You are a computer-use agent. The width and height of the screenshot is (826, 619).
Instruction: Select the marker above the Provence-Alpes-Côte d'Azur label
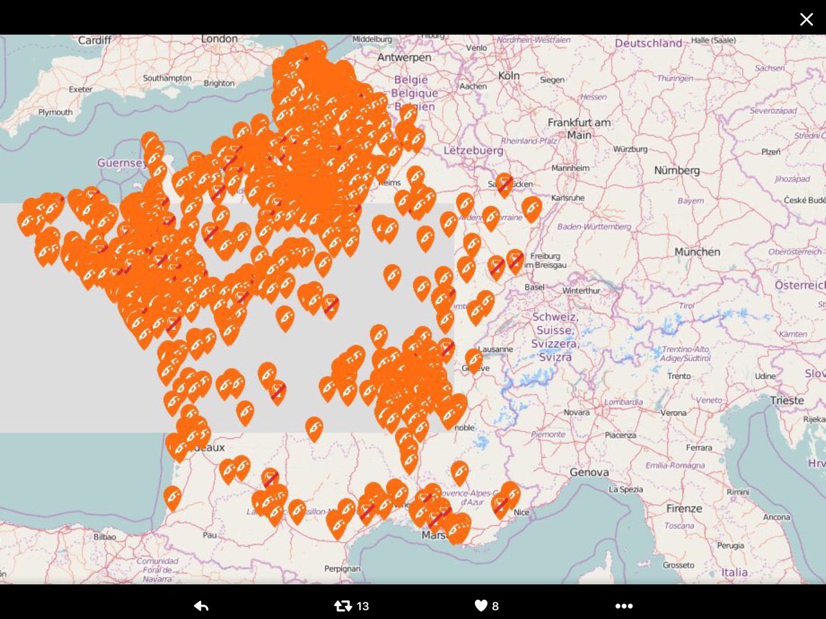coord(459,473)
